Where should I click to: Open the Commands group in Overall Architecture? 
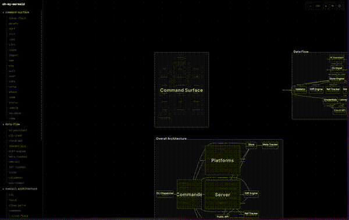(x=189, y=194)
